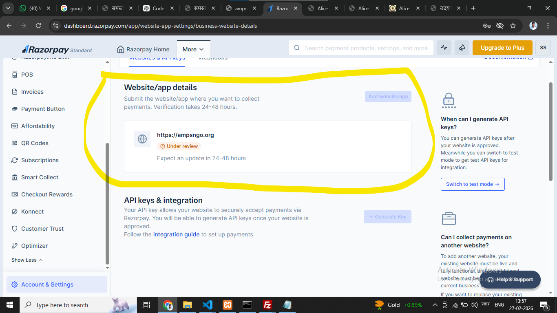The width and height of the screenshot is (557, 313).
Task: Switch to the WhatsApp browser tab
Action: point(35,8)
